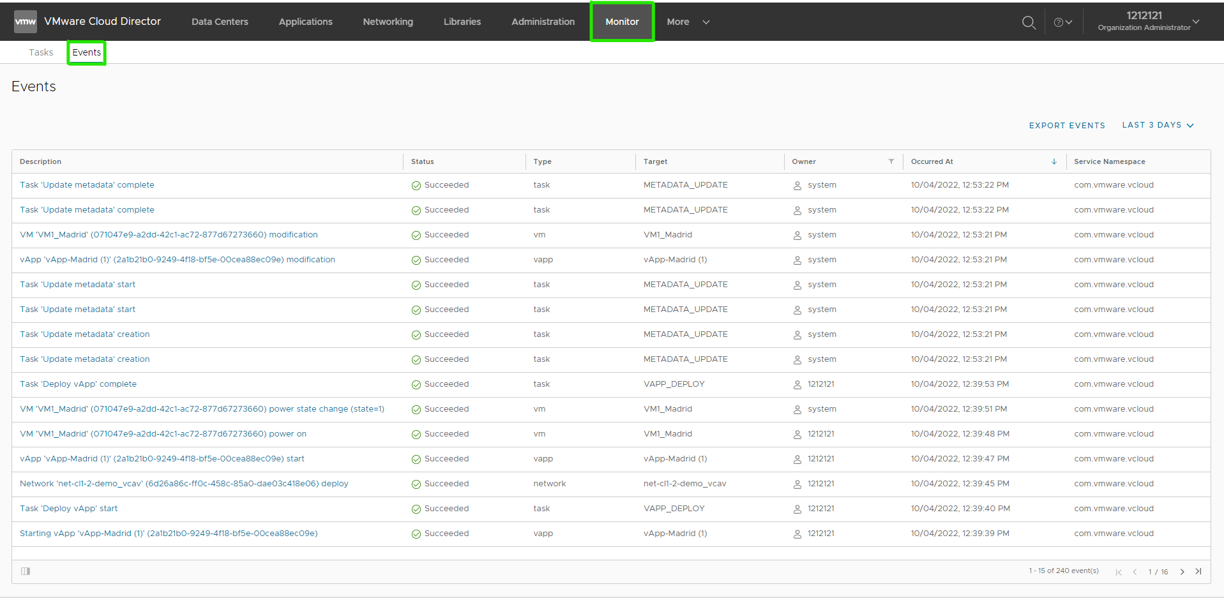Click the Description column header
The height and width of the screenshot is (598, 1224).
[41, 161]
